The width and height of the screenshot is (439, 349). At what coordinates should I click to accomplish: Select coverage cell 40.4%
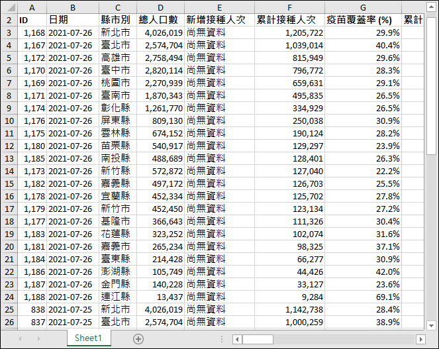point(363,46)
